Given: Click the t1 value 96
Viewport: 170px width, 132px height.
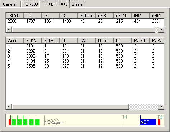Looking at the screenshot, I should point(64,51).
